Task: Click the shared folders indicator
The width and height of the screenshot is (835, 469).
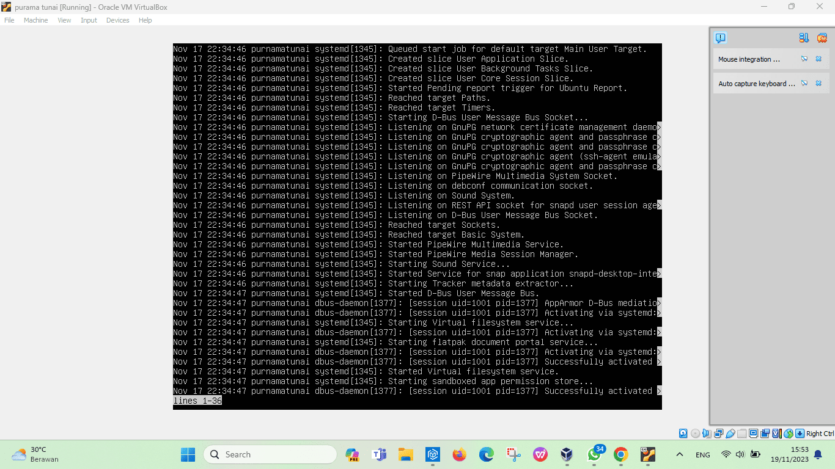Action: pos(741,434)
